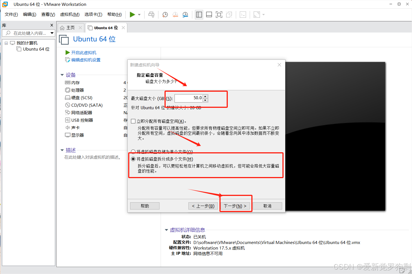
Task: Click the 帮助 button in the wizard
Action: click(x=145, y=206)
